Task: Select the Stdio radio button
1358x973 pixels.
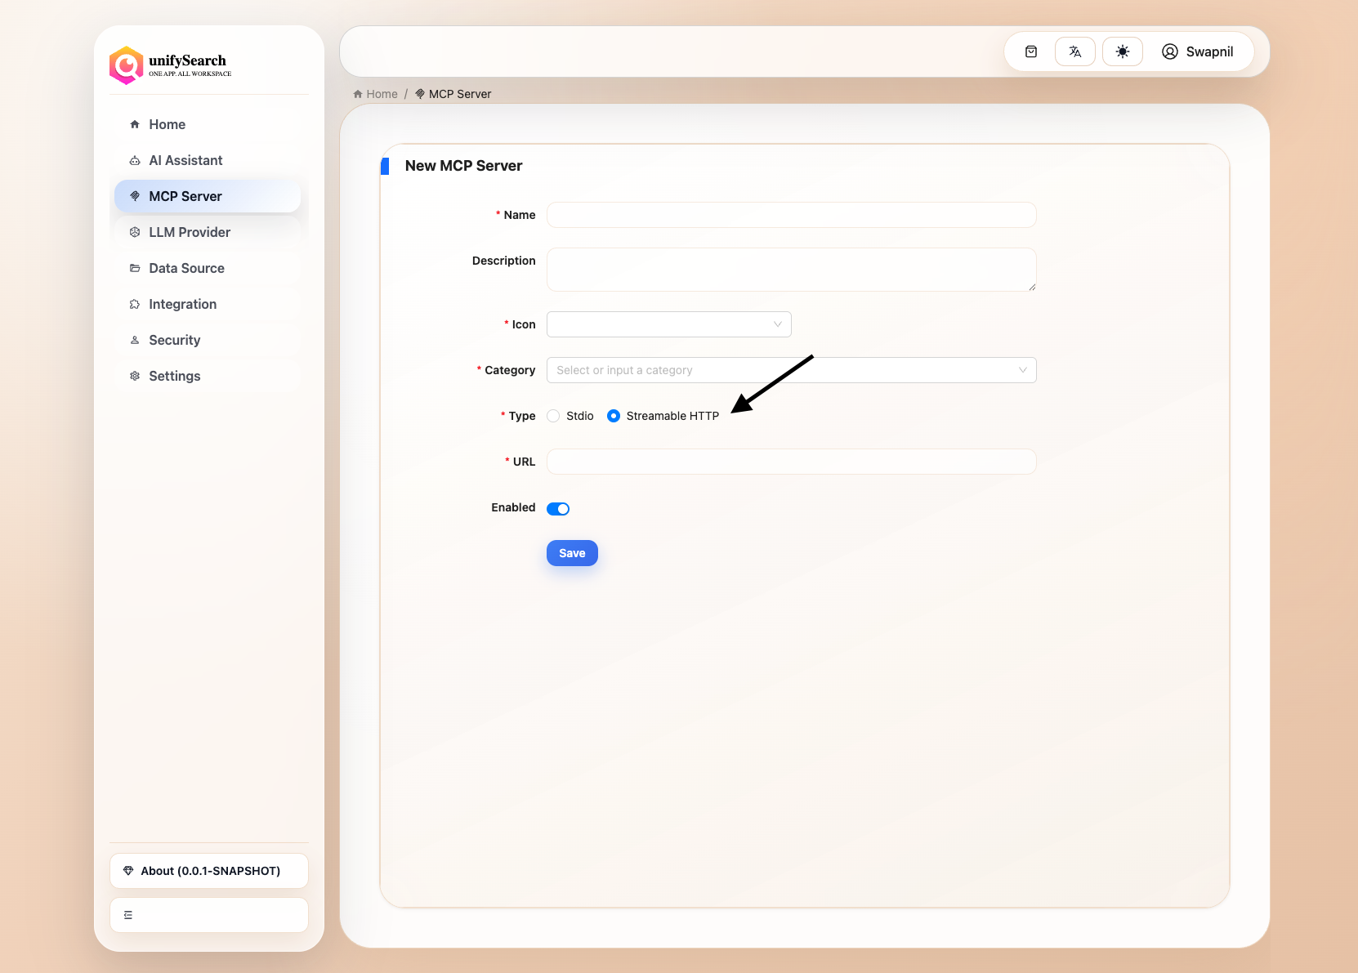Action: click(554, 416)
